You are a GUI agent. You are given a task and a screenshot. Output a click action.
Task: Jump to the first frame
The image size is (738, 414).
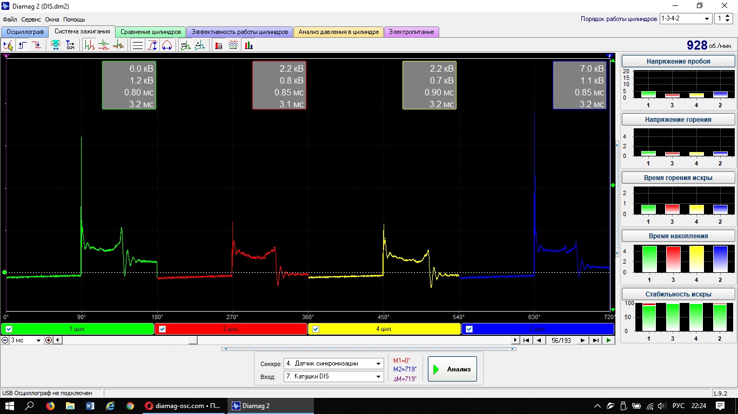point(526,340)
